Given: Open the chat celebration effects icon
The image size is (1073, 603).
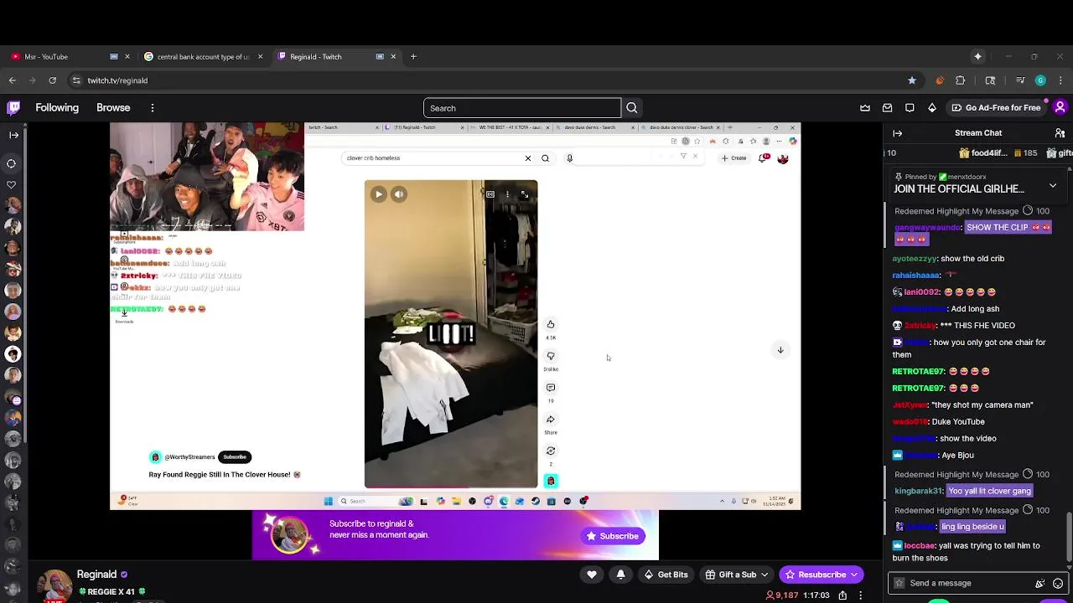Looking at the screenshot, I should [1039, 583].
